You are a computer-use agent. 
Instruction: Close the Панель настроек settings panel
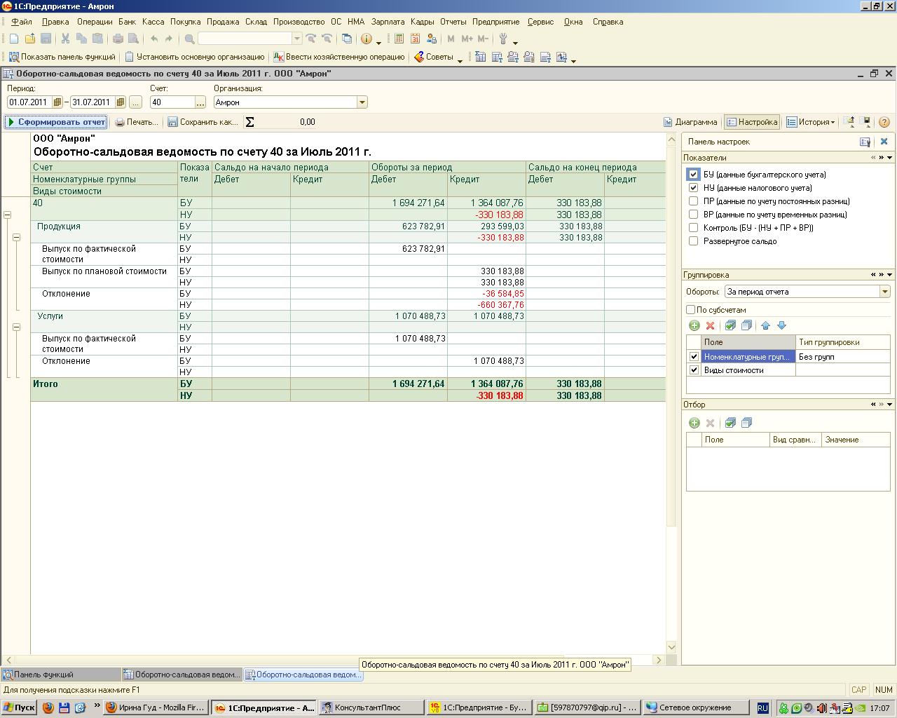(x=884, y=142)
